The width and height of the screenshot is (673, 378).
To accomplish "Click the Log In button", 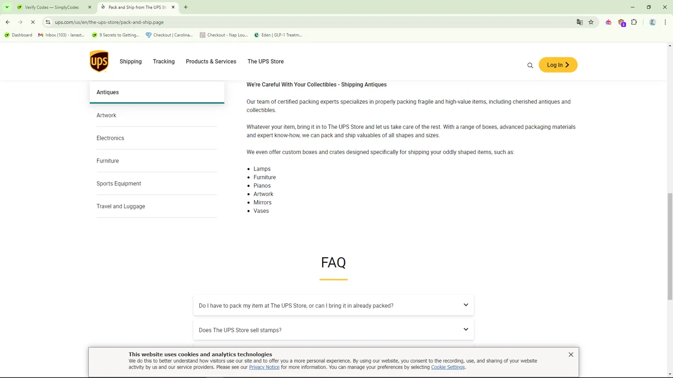I will [558, 65].
